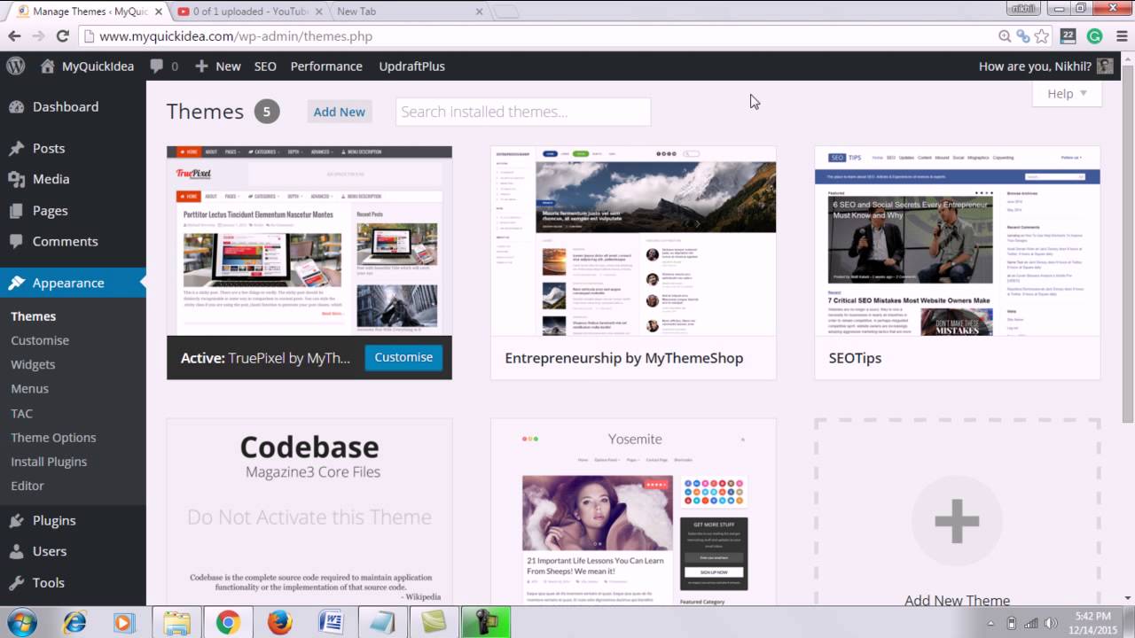
Task: Open the user account menu 'How are you, Nikhil?'
Action: [1045, 66]
